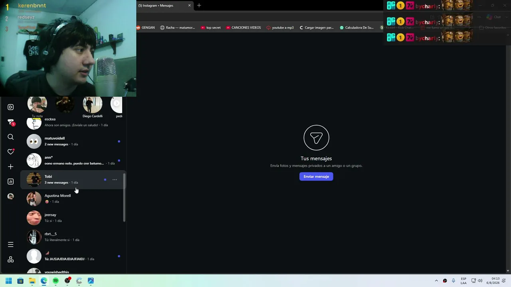Open the Windows Start menu
Image resolution: width=511 pixels, height=287 pixels.
(8, 281)
